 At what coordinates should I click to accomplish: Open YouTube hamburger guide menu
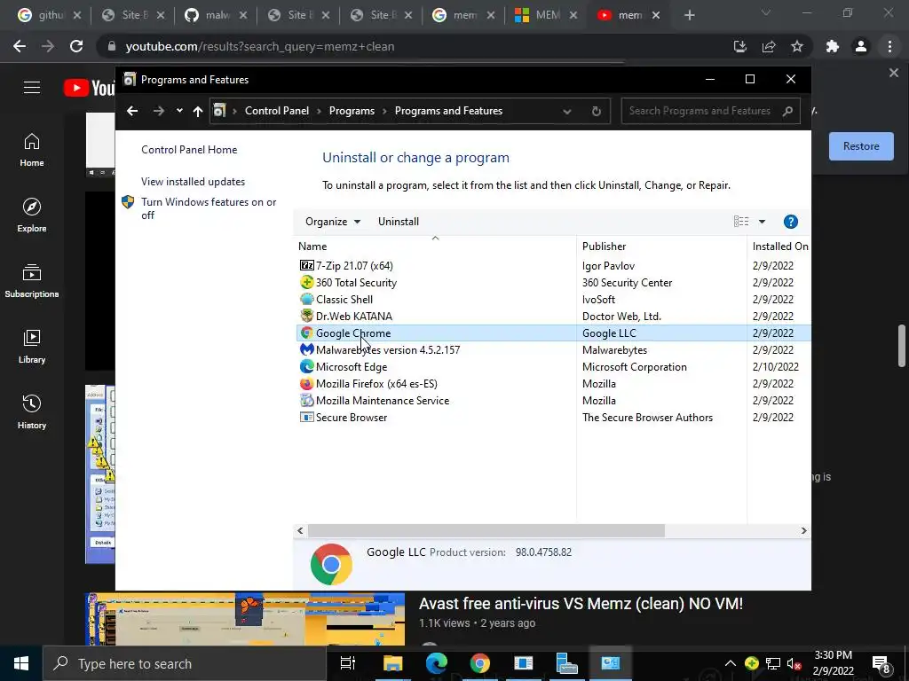click(x=32, y=88)
